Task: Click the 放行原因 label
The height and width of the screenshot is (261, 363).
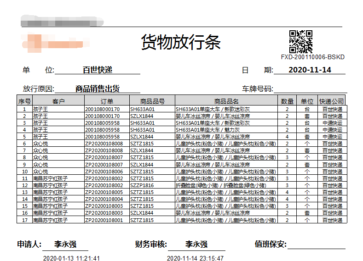Action: (39, 89)
